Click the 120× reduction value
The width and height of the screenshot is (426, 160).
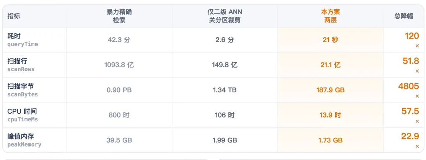412,40
